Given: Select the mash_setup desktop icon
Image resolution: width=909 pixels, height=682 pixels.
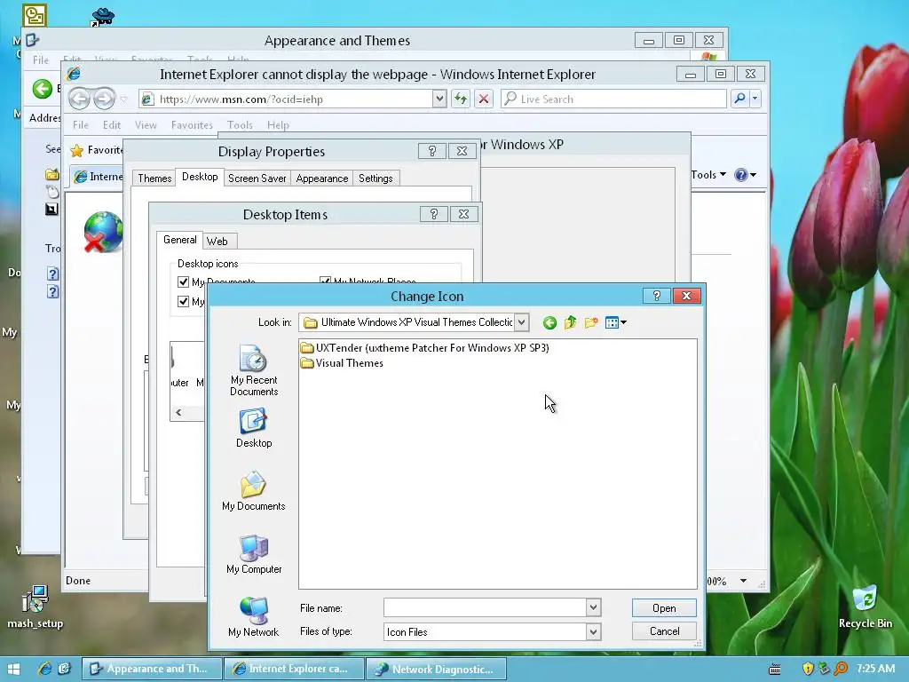Looking at the screenshot, I should click(x=36, y=607).
